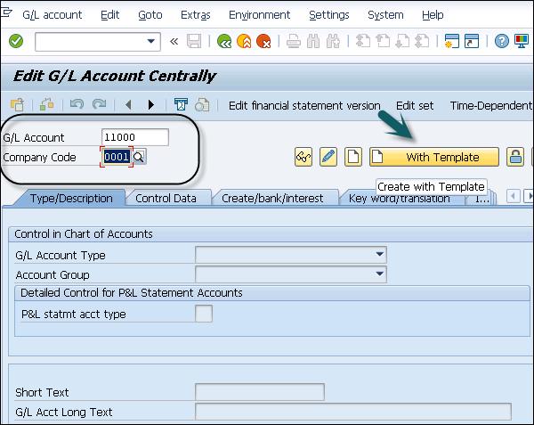
Task: Click the blue delete-marker toolbar icon
Action: point(181,104)
